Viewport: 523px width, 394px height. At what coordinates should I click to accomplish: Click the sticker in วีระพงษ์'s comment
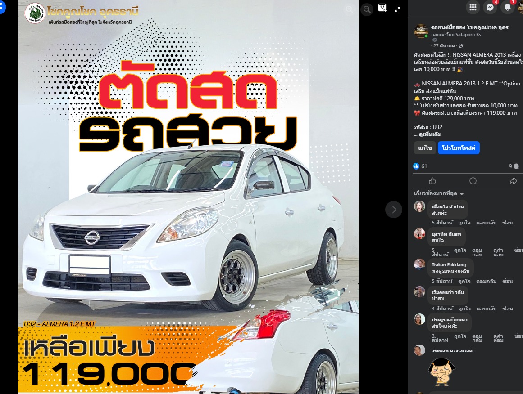(x=441, y=372)
